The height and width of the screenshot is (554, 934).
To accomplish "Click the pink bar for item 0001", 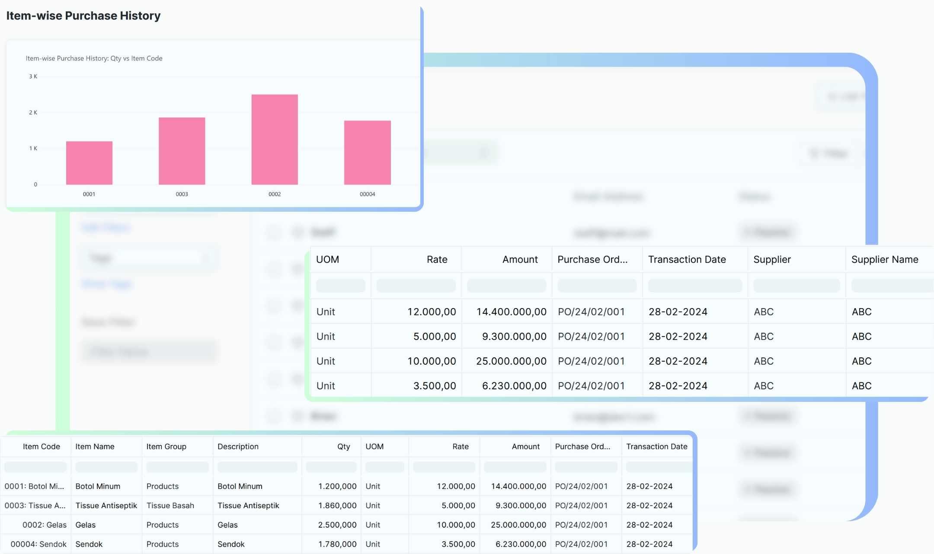I will (x=89, y=162).
